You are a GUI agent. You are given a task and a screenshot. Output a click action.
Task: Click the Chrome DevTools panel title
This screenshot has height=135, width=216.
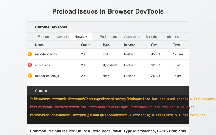coord(51,27)
